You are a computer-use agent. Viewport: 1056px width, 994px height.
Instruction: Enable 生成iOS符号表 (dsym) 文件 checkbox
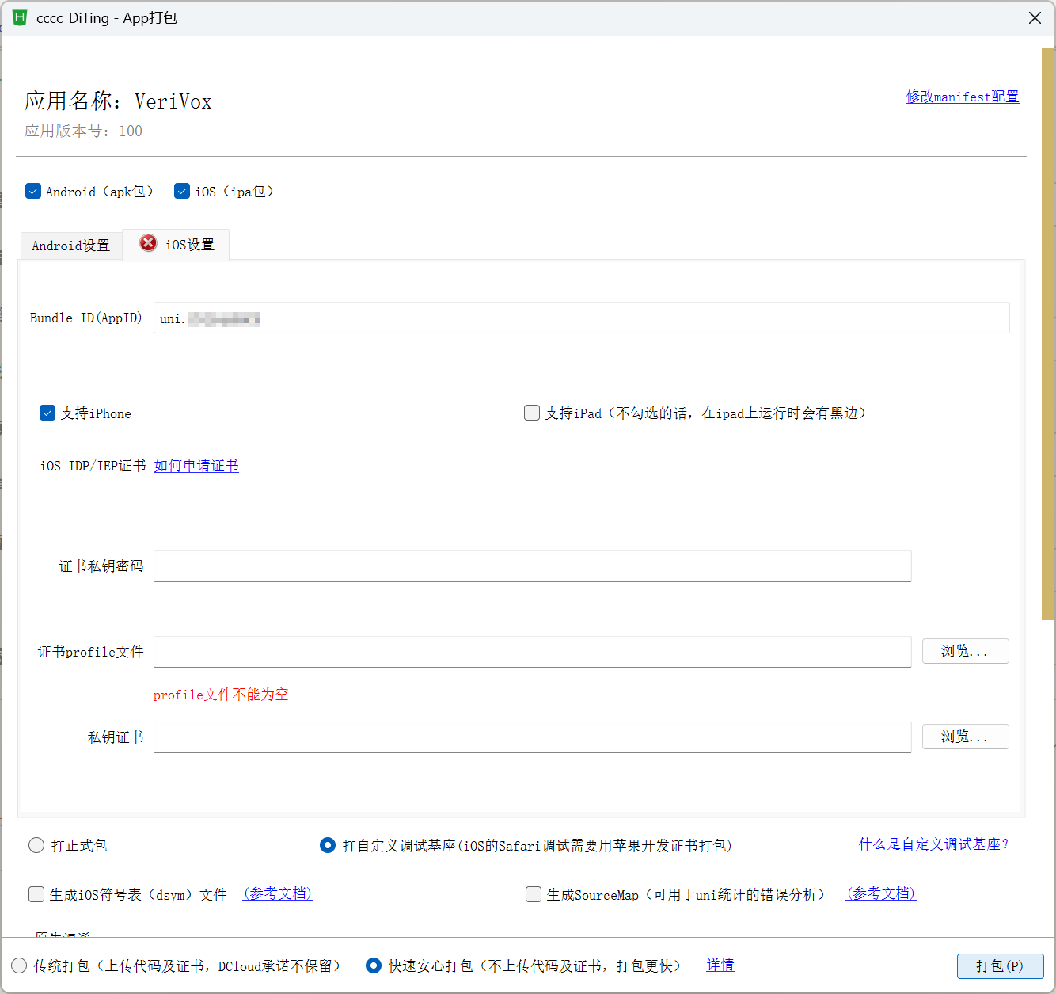pyautogui.click(x=36, y=894)
